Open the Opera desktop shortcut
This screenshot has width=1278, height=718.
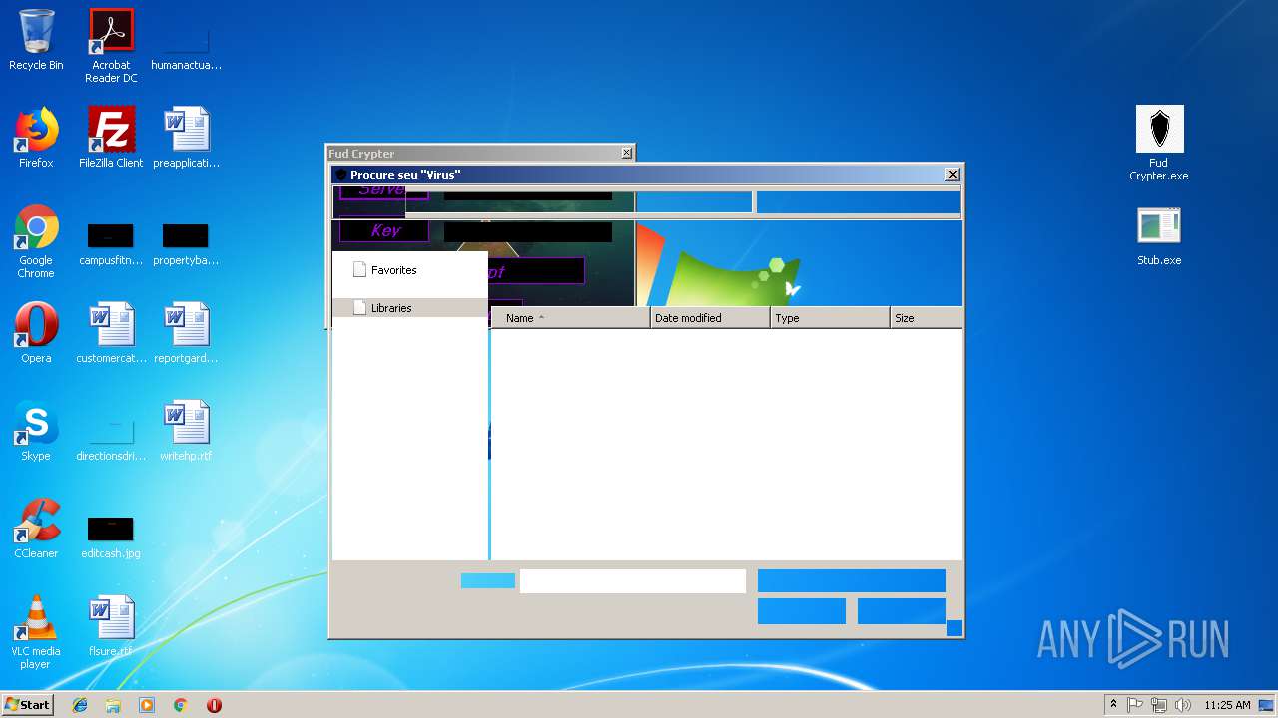point(36,333)
